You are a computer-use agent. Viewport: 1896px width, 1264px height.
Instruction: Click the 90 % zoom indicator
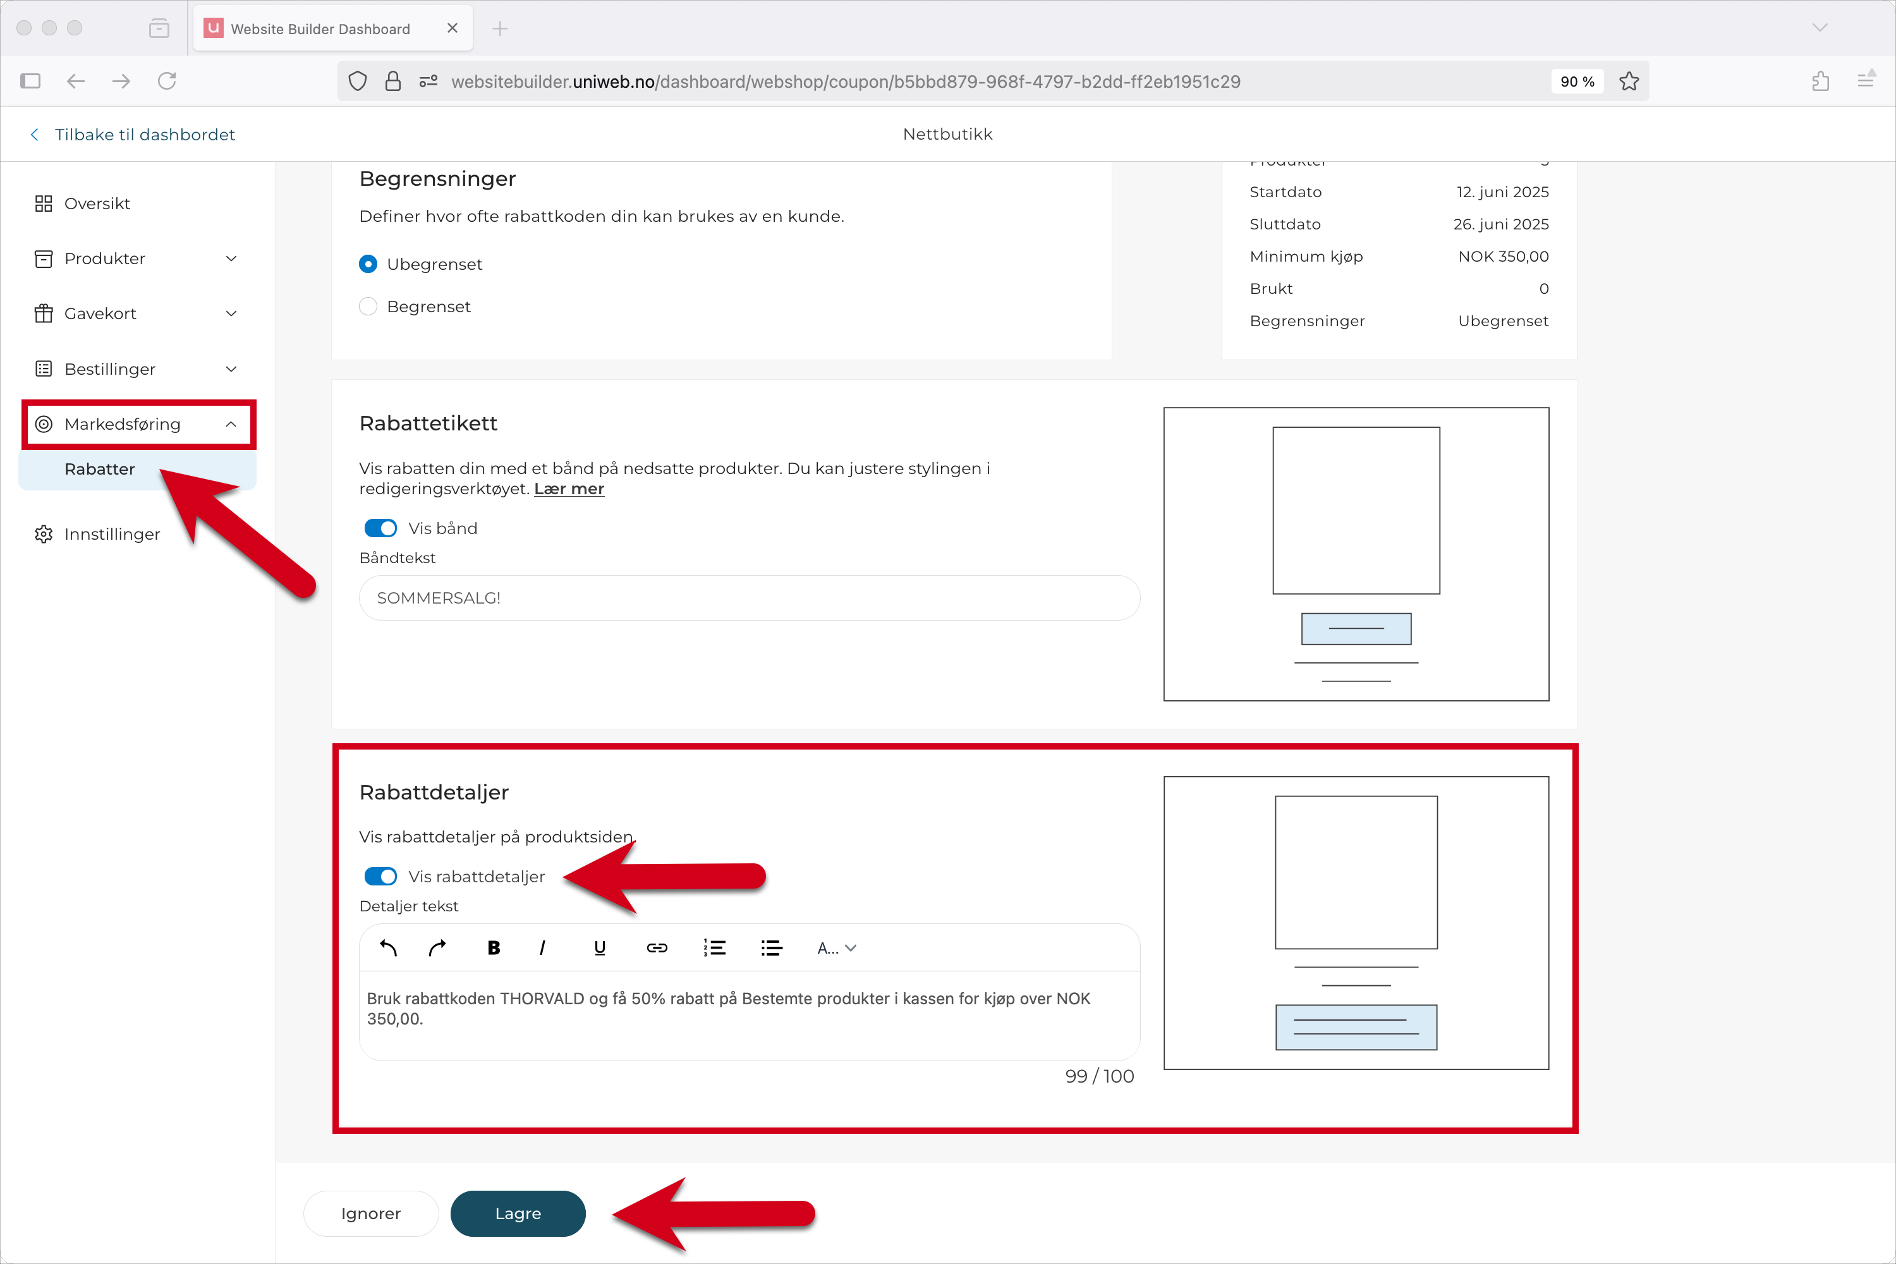tap(1577, 82)
